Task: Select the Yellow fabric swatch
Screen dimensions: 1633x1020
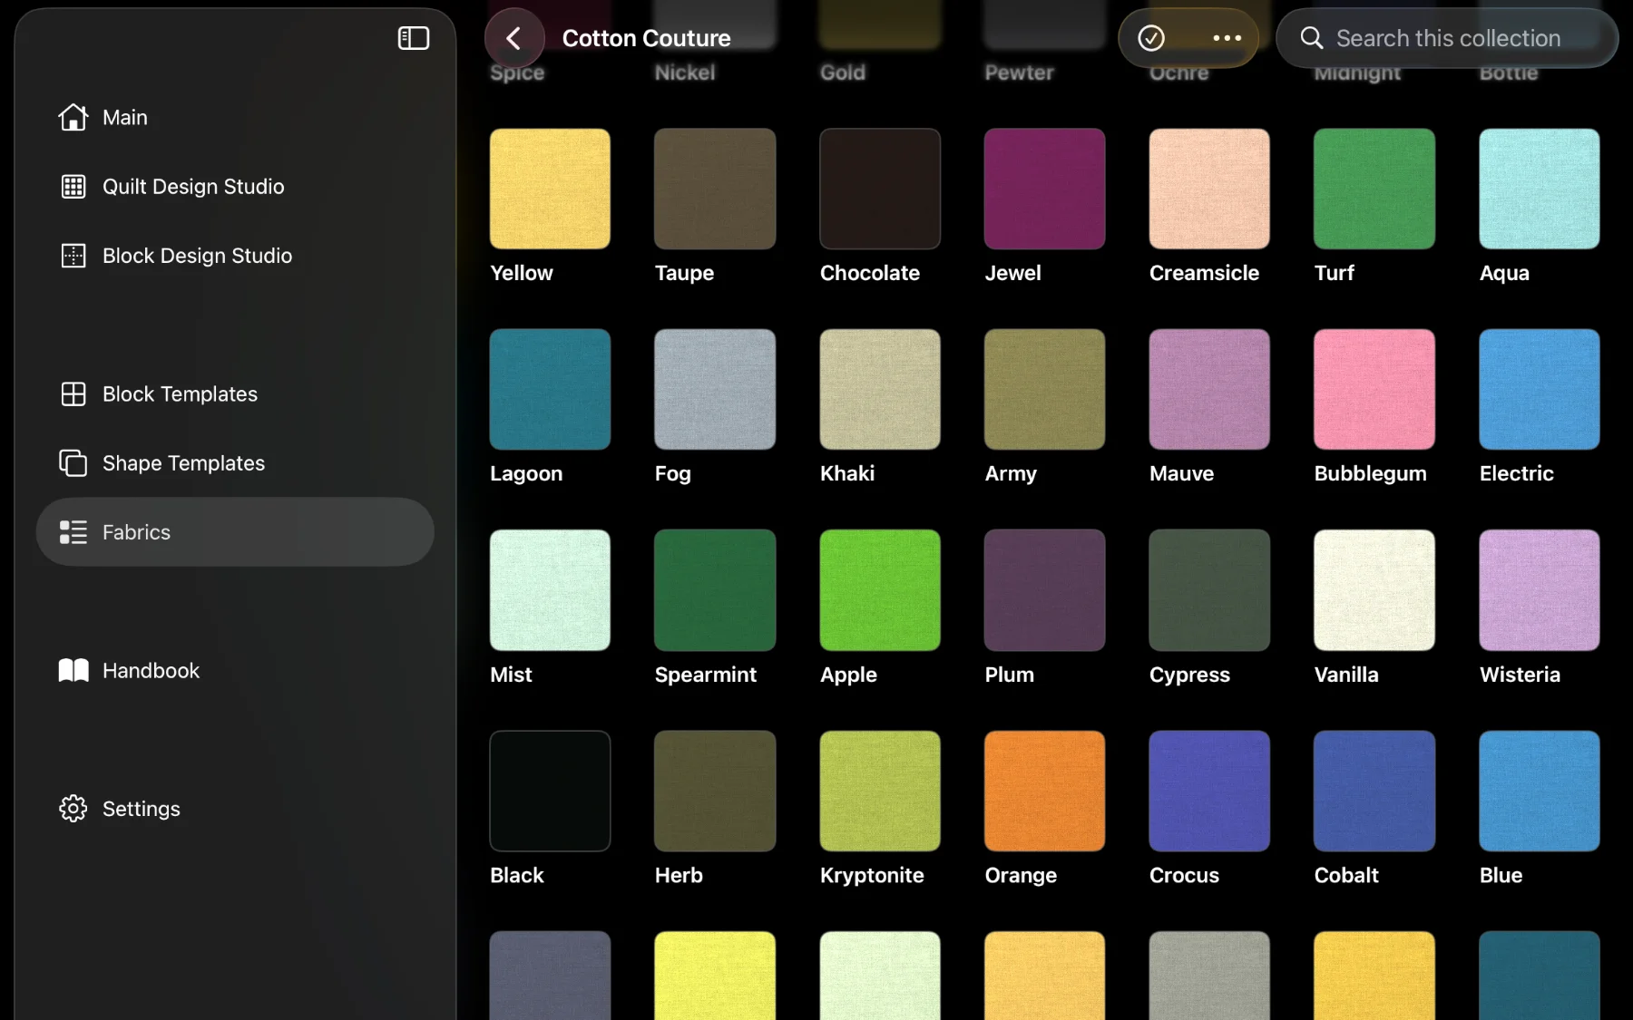Action: click(x=550, y=189)
